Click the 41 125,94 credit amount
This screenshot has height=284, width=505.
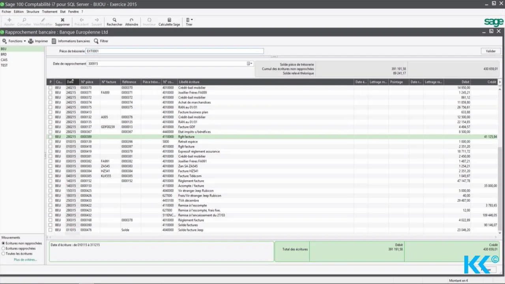490,136
